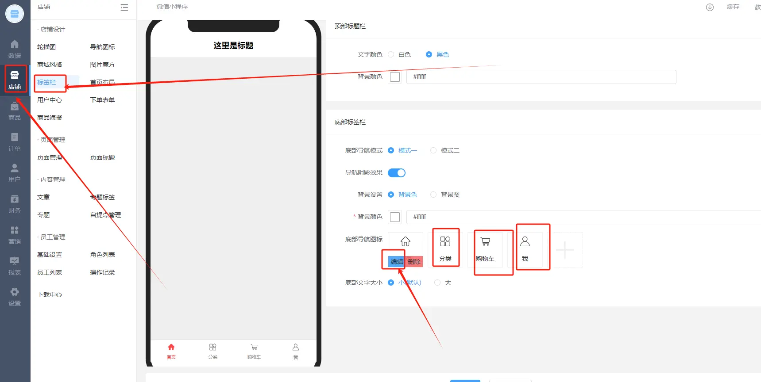This screenshot has width=761, height=382.
Task: Open the 底部标签栏 background color swatch
Action: point(395,217)
